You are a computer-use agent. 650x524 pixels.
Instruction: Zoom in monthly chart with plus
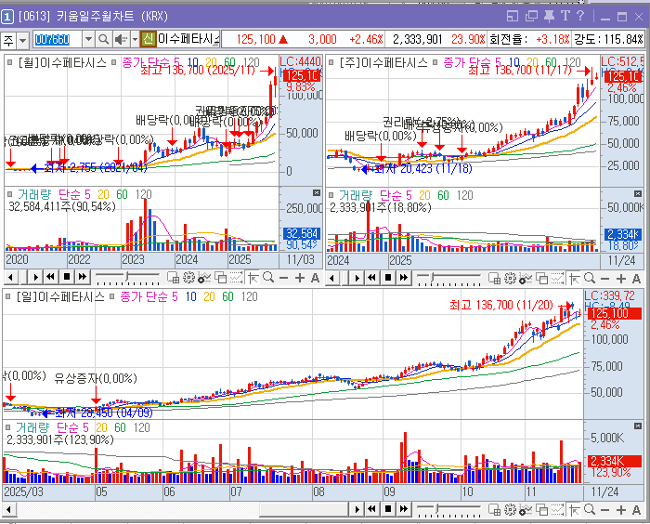click(299, 278)
